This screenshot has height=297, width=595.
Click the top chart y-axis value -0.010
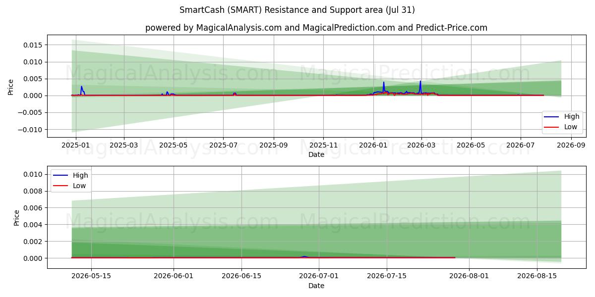coord(31,130)
